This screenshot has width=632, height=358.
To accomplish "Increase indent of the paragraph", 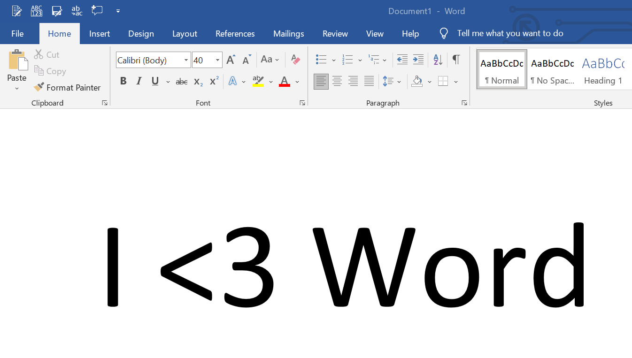I will pyautogui.click(x=418, y=60).
